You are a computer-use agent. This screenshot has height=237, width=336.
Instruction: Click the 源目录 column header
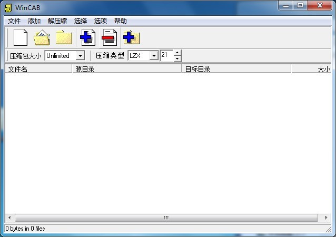[126, 69]
